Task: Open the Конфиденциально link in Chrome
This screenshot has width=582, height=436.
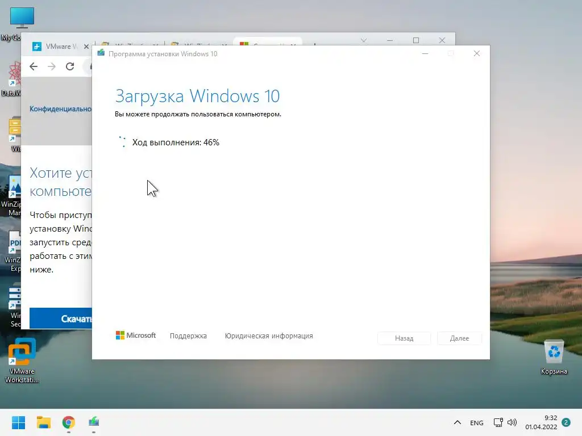Action: [x=60, y=109]
